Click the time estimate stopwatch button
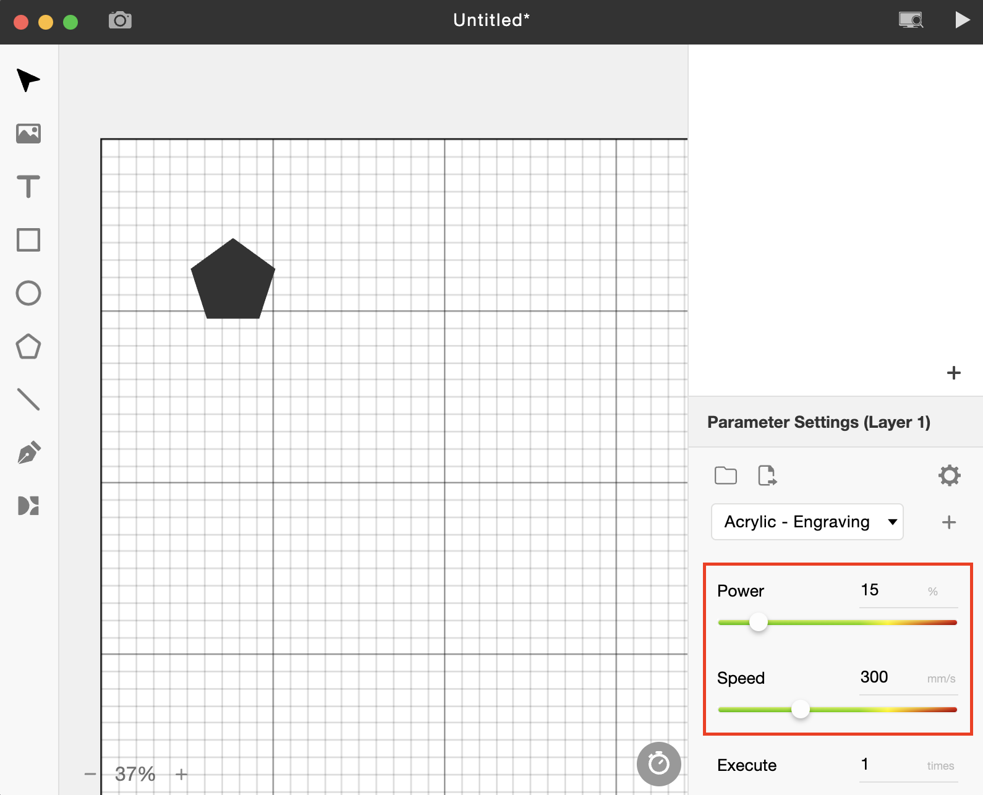Screen dimensions: 983x795 (x=658, y=764)
